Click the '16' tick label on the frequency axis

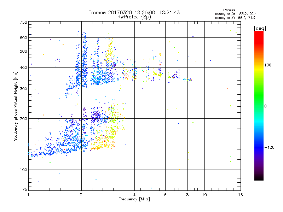[241, 195]
